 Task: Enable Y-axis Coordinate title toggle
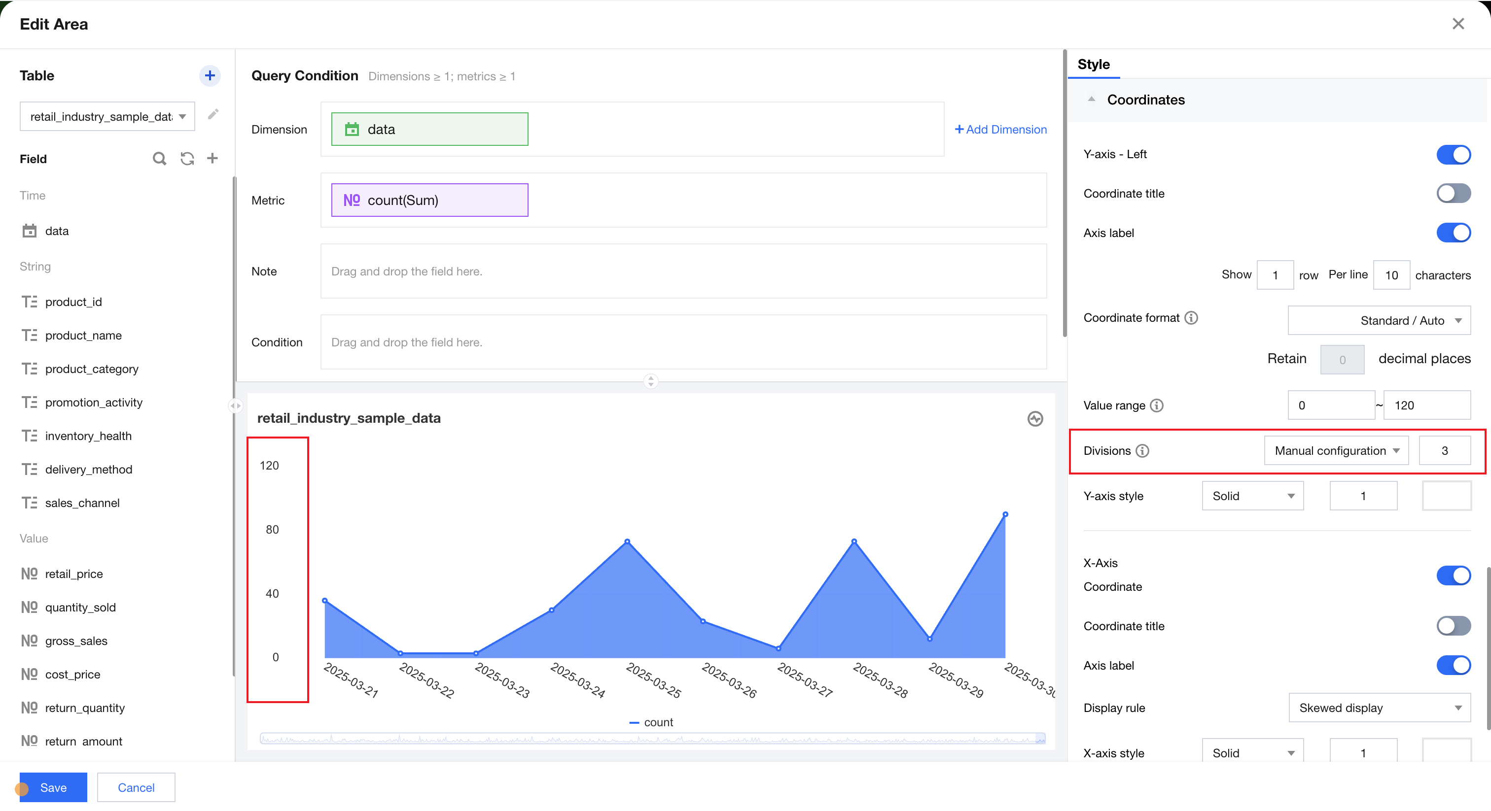point(1453,193)
